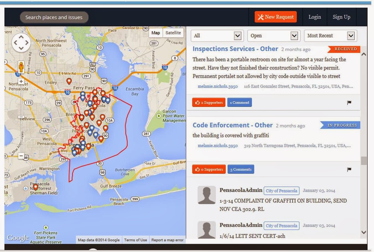Open the Open status filter dropdown
This screenshot has width=374, height=252.
(274, 35)
